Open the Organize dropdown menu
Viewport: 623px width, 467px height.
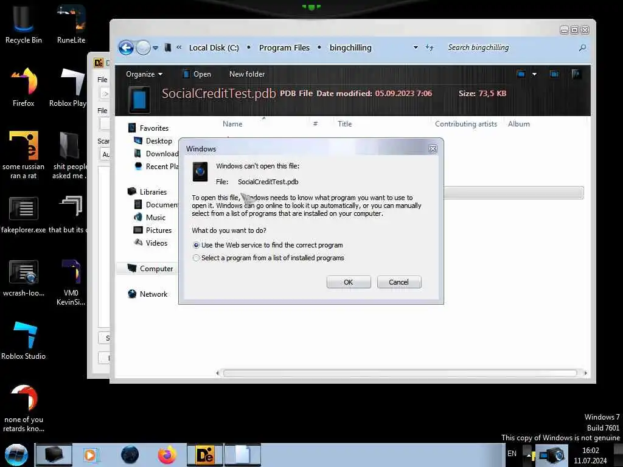pyautogui.click(x=144, y=74)
